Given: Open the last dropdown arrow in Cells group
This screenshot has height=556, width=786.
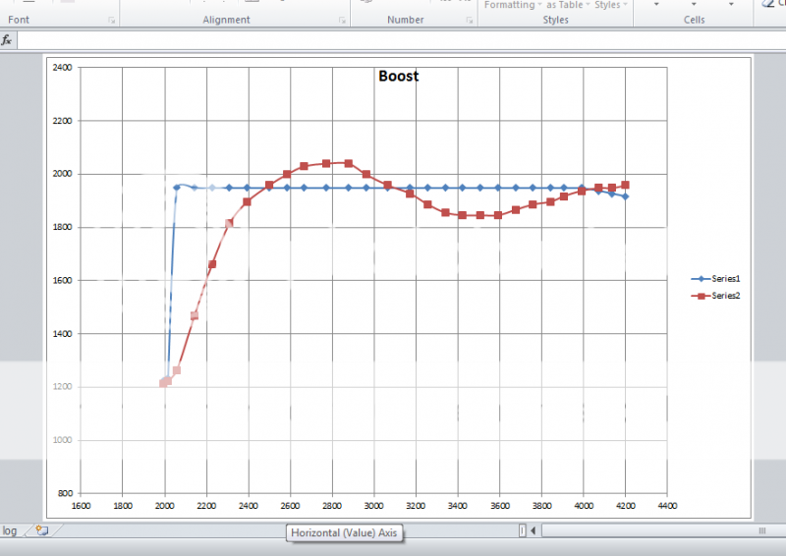Looking at the screenshot, I should [x=731, y=5].
